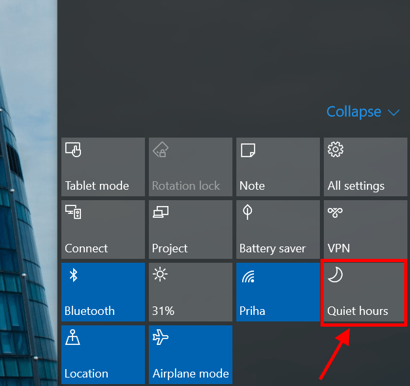Viewport: 410px width, 386px height.
Task: Click the Priha Wi-Fi network tile
Action: click(x=278, y=292)
